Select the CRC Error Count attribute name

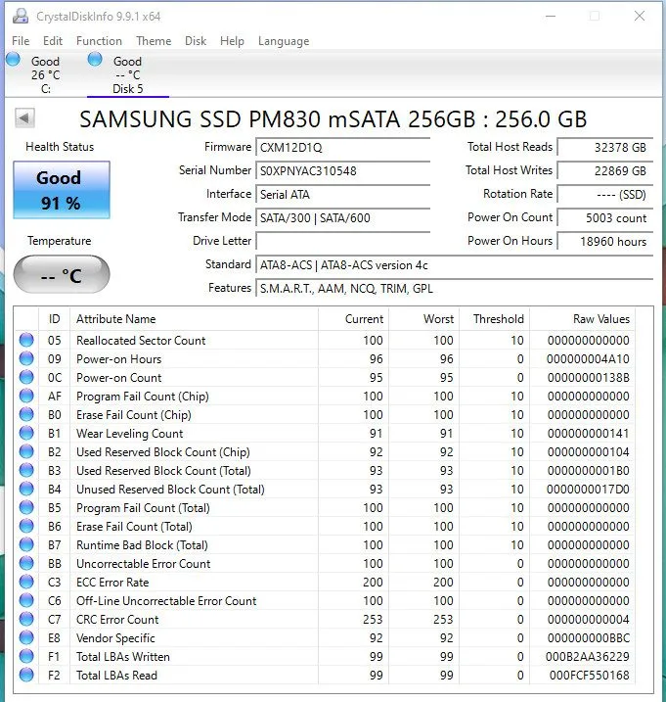tap(117, 619)
